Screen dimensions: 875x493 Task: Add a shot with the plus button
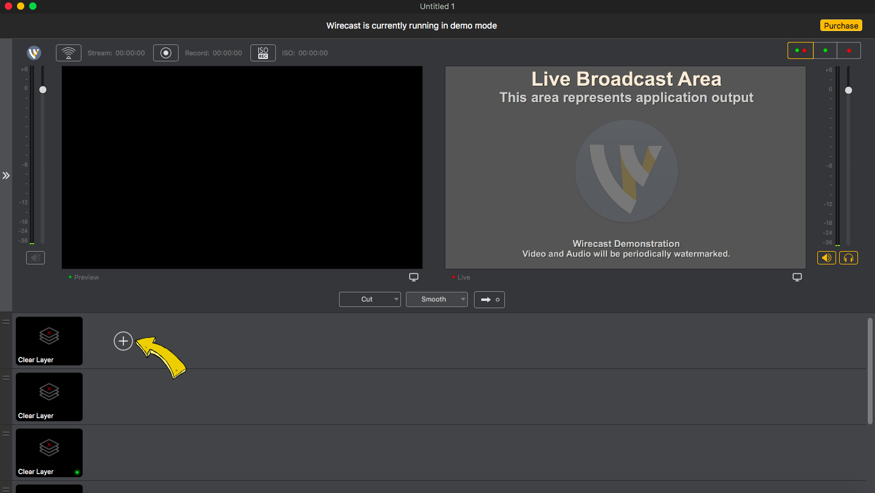(123, 341)
